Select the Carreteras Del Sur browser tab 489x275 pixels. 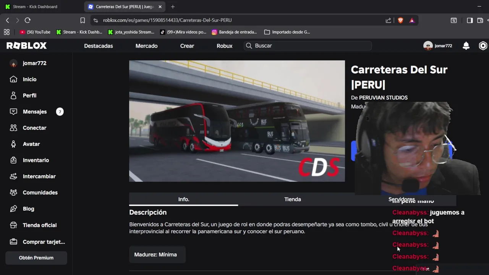125,6
